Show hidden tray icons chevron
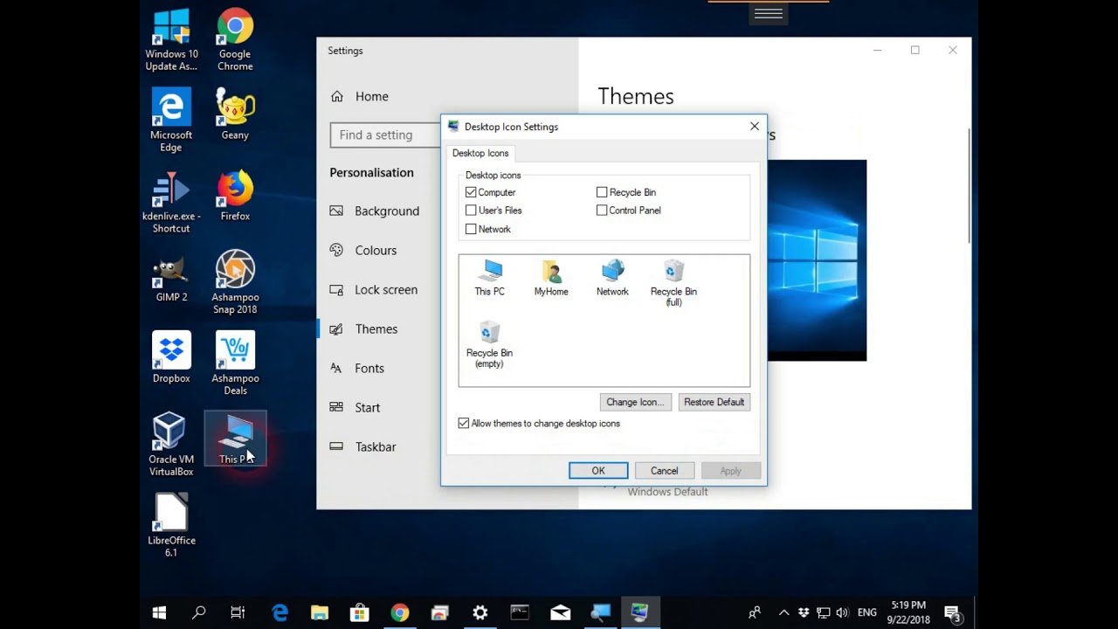 click(783, 613)
